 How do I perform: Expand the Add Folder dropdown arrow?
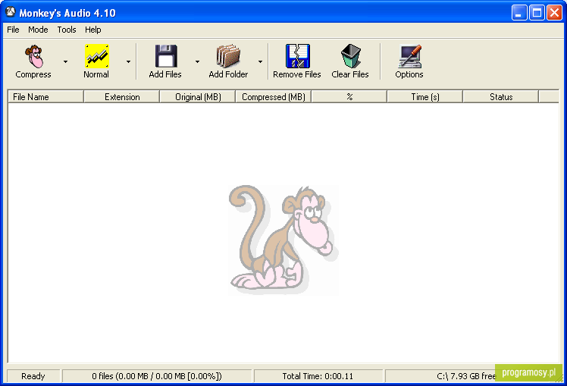tap(260, 62)
